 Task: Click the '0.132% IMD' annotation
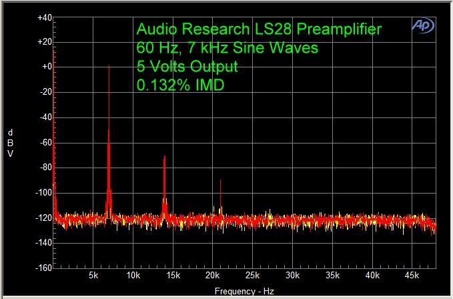tap(179, 85)
